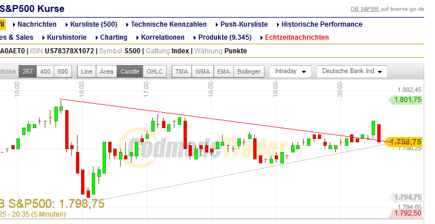Select the Candle chart type
Viewport: 435px width, 224px height.
click(130, 71)
